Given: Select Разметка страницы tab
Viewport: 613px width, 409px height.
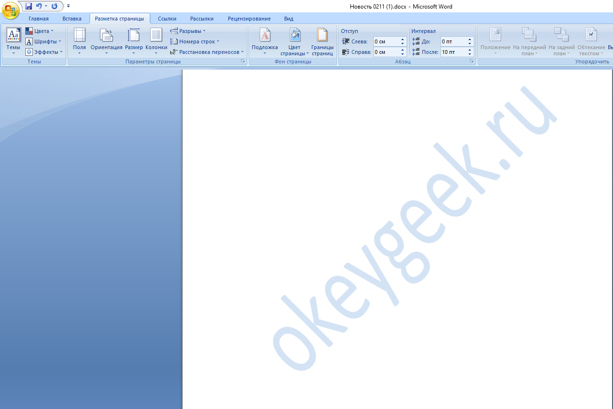Looking at the screenshot, I should [120, 19].
